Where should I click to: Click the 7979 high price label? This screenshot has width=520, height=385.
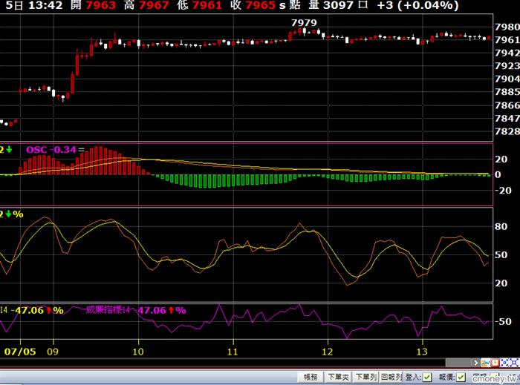[x=304, y=23]
